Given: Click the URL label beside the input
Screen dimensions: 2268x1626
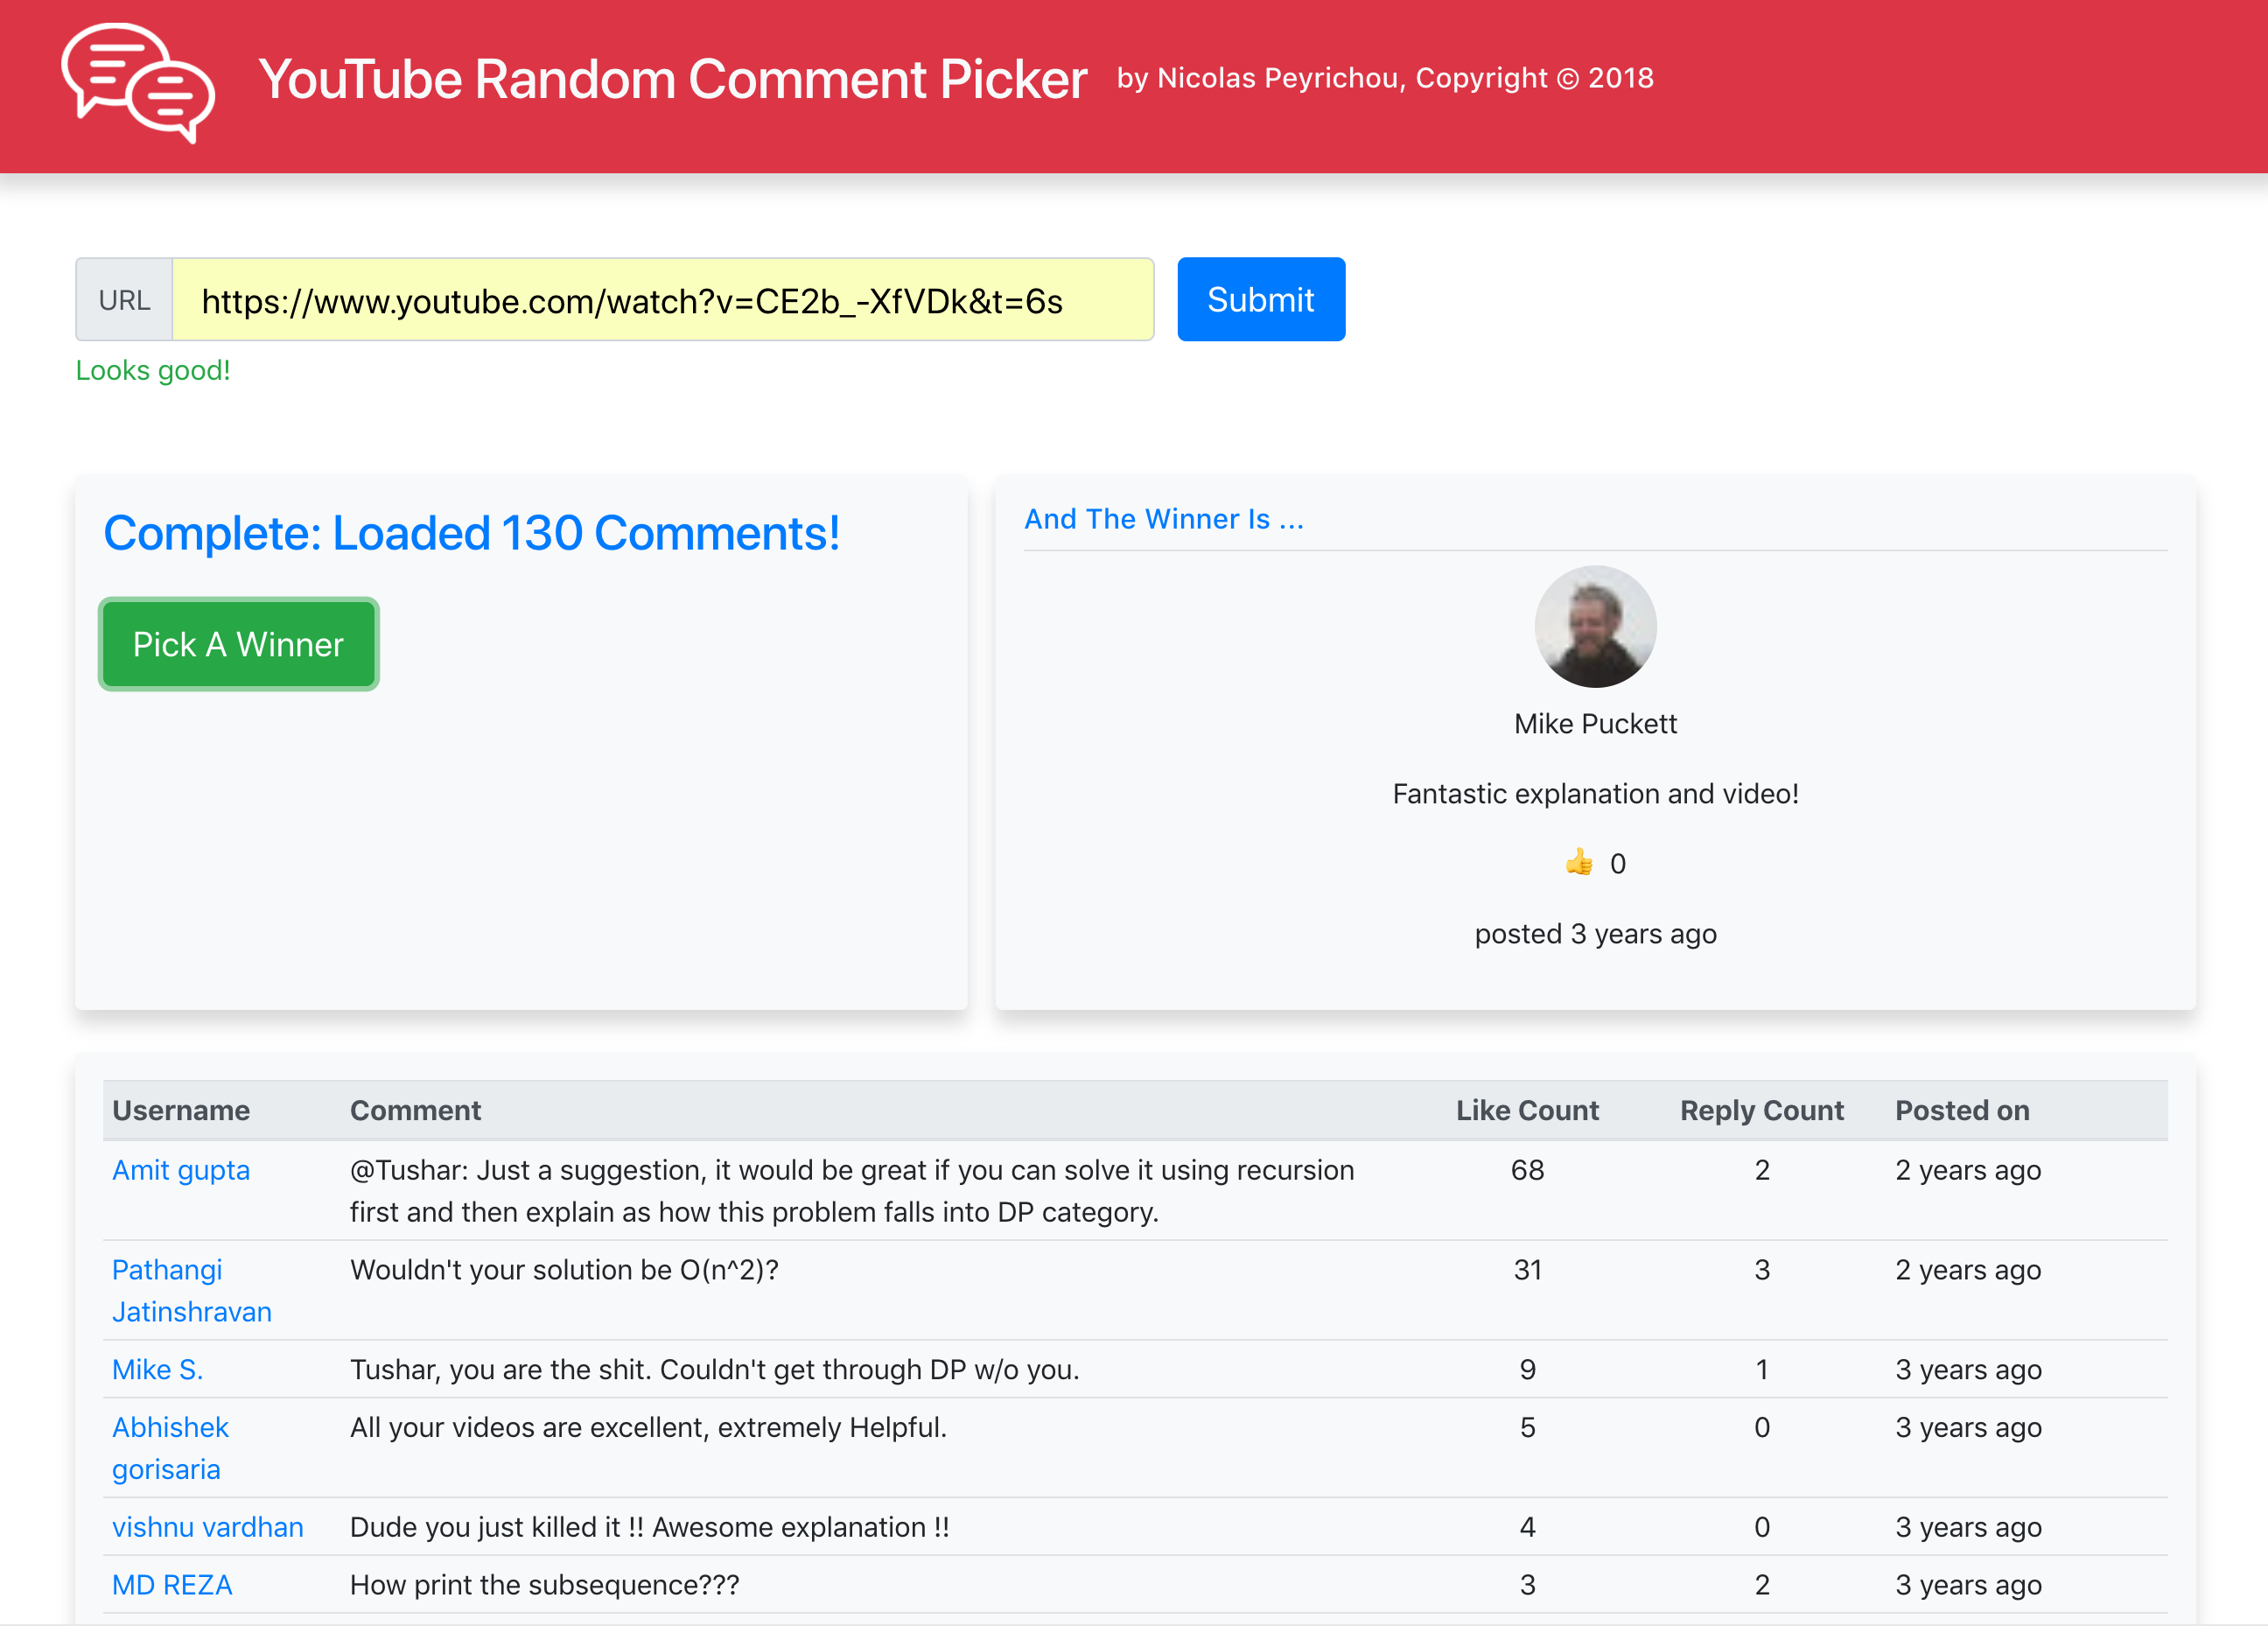Looking at the screenshot, I should 124,300.
